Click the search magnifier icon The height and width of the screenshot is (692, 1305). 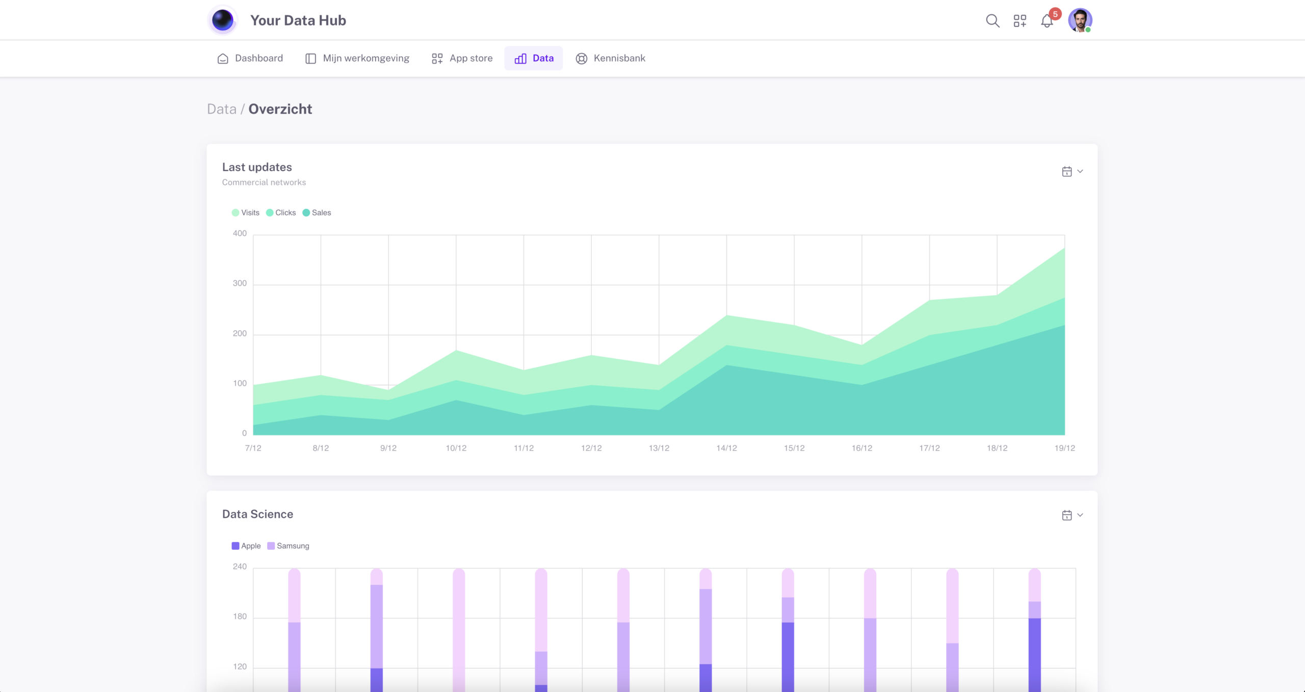click(x=992, y=21)
